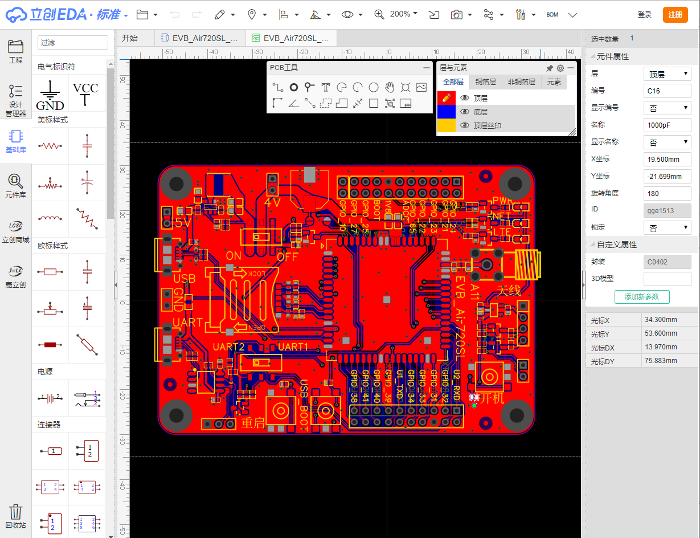This screenshot has height=538, width=700.
Task: Select the Via tool in PCB tools
Action: 309,87
